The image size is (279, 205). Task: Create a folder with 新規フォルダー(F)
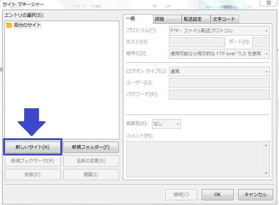[x=91, y=147]
